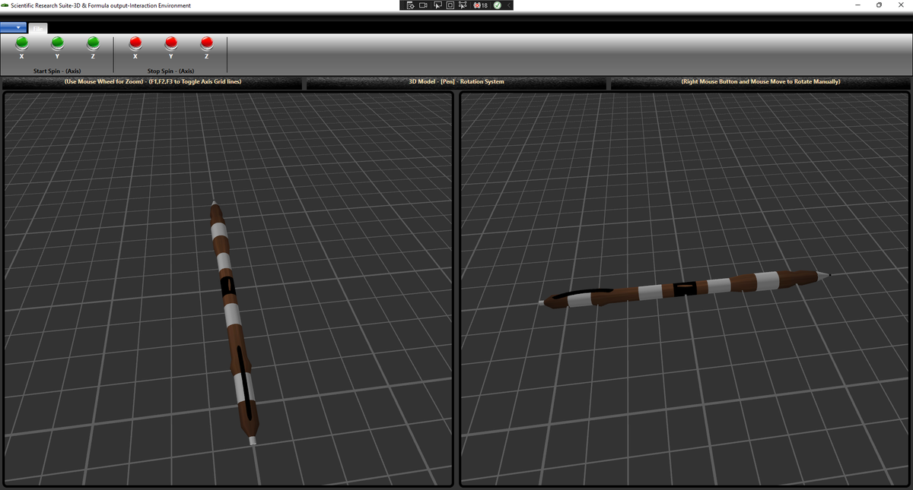The width and height of the screenshot is (913, 490).
Task: Enable Y-axis spin with the green Y toggle
Action: (x=57, y=44)
